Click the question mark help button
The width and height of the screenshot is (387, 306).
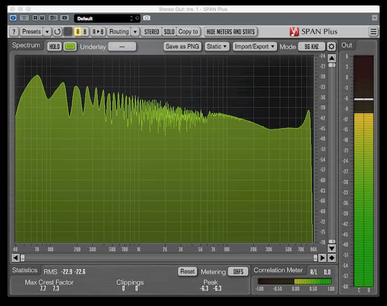pos(14,31)
